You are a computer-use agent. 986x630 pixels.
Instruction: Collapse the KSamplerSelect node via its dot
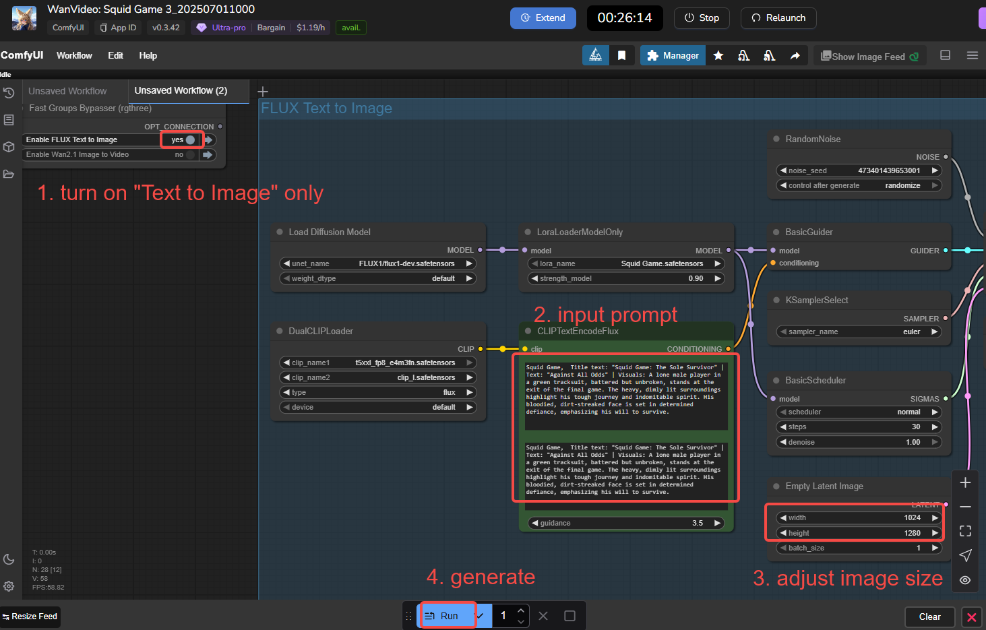pos(776,300)
